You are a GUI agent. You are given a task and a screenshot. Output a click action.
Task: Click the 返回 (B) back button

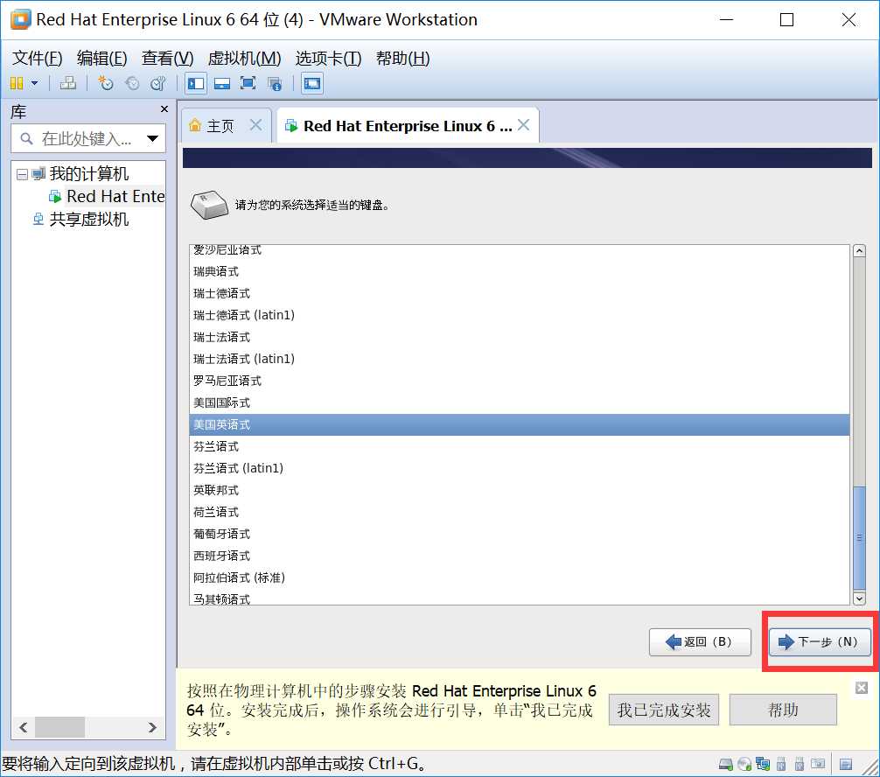tap(700, 641)
